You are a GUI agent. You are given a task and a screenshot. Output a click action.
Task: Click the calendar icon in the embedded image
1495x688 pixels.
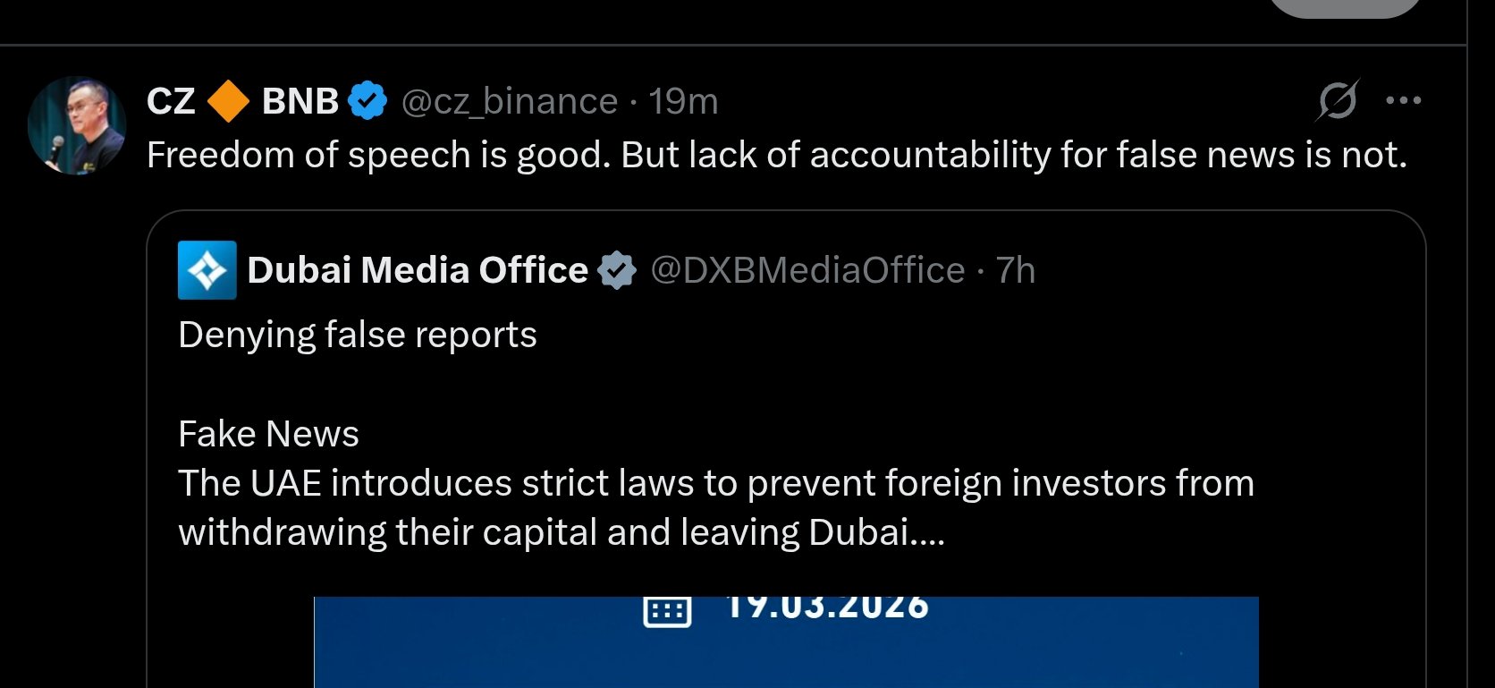pos(667,610)
